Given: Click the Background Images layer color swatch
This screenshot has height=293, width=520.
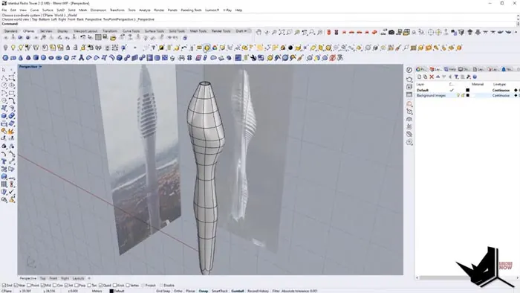Looking at the screenshot, I should coord(467,96).
